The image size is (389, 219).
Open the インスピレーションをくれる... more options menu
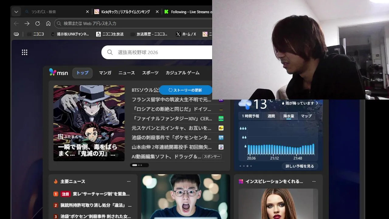tap(314, 182)
